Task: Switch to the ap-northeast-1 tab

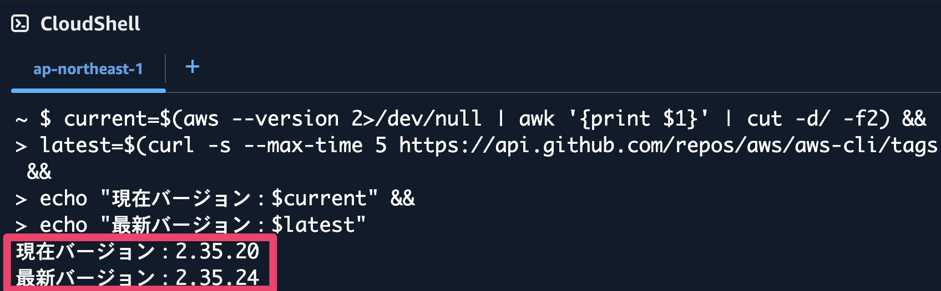Action: point(88,69)
